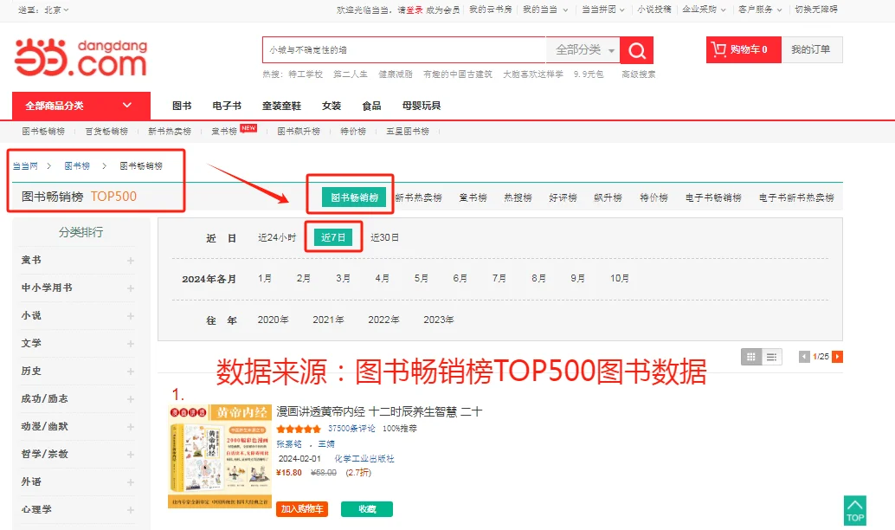The image size is (895, 530).
Task: Select the 近24小时 time filter
Action: coord(279,236)
